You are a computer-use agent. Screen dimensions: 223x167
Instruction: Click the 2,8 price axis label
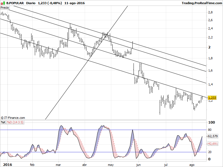coord(210,13)
